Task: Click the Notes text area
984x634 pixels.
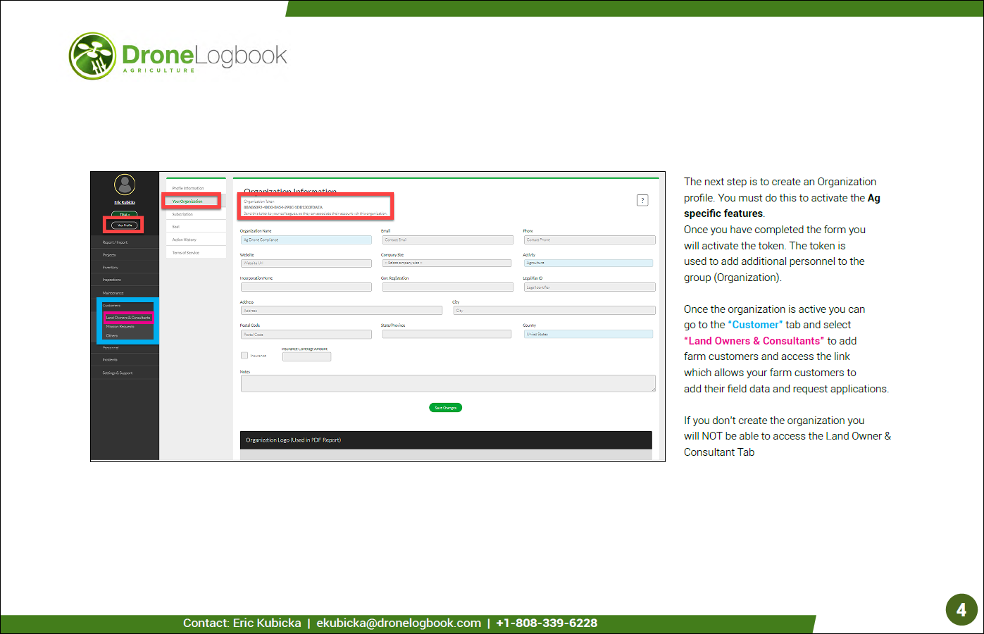Action: click(x=448, y=383)
